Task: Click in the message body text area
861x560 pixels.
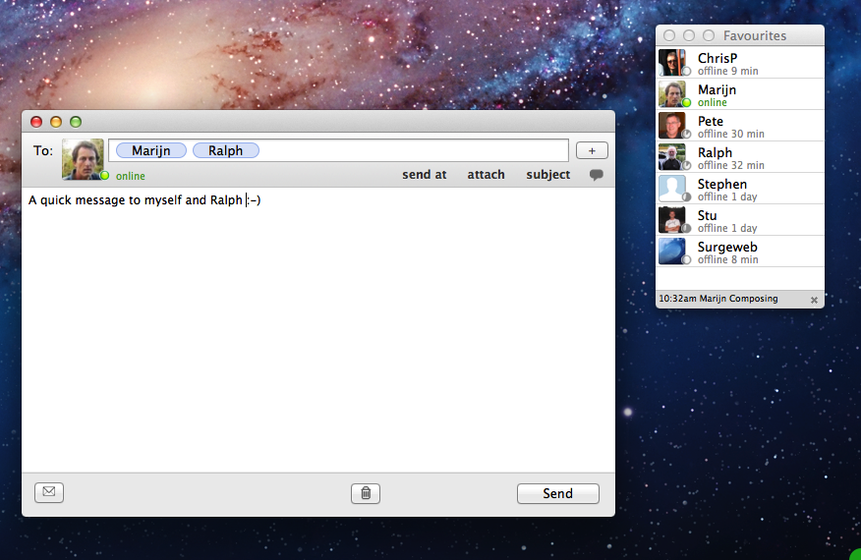Action: point(317,329)
